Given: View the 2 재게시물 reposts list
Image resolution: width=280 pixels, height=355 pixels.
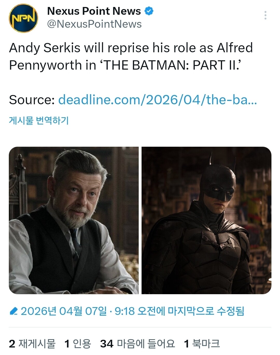Looking at the screenshot, I should pyautogui.click(x=32, y=344).
